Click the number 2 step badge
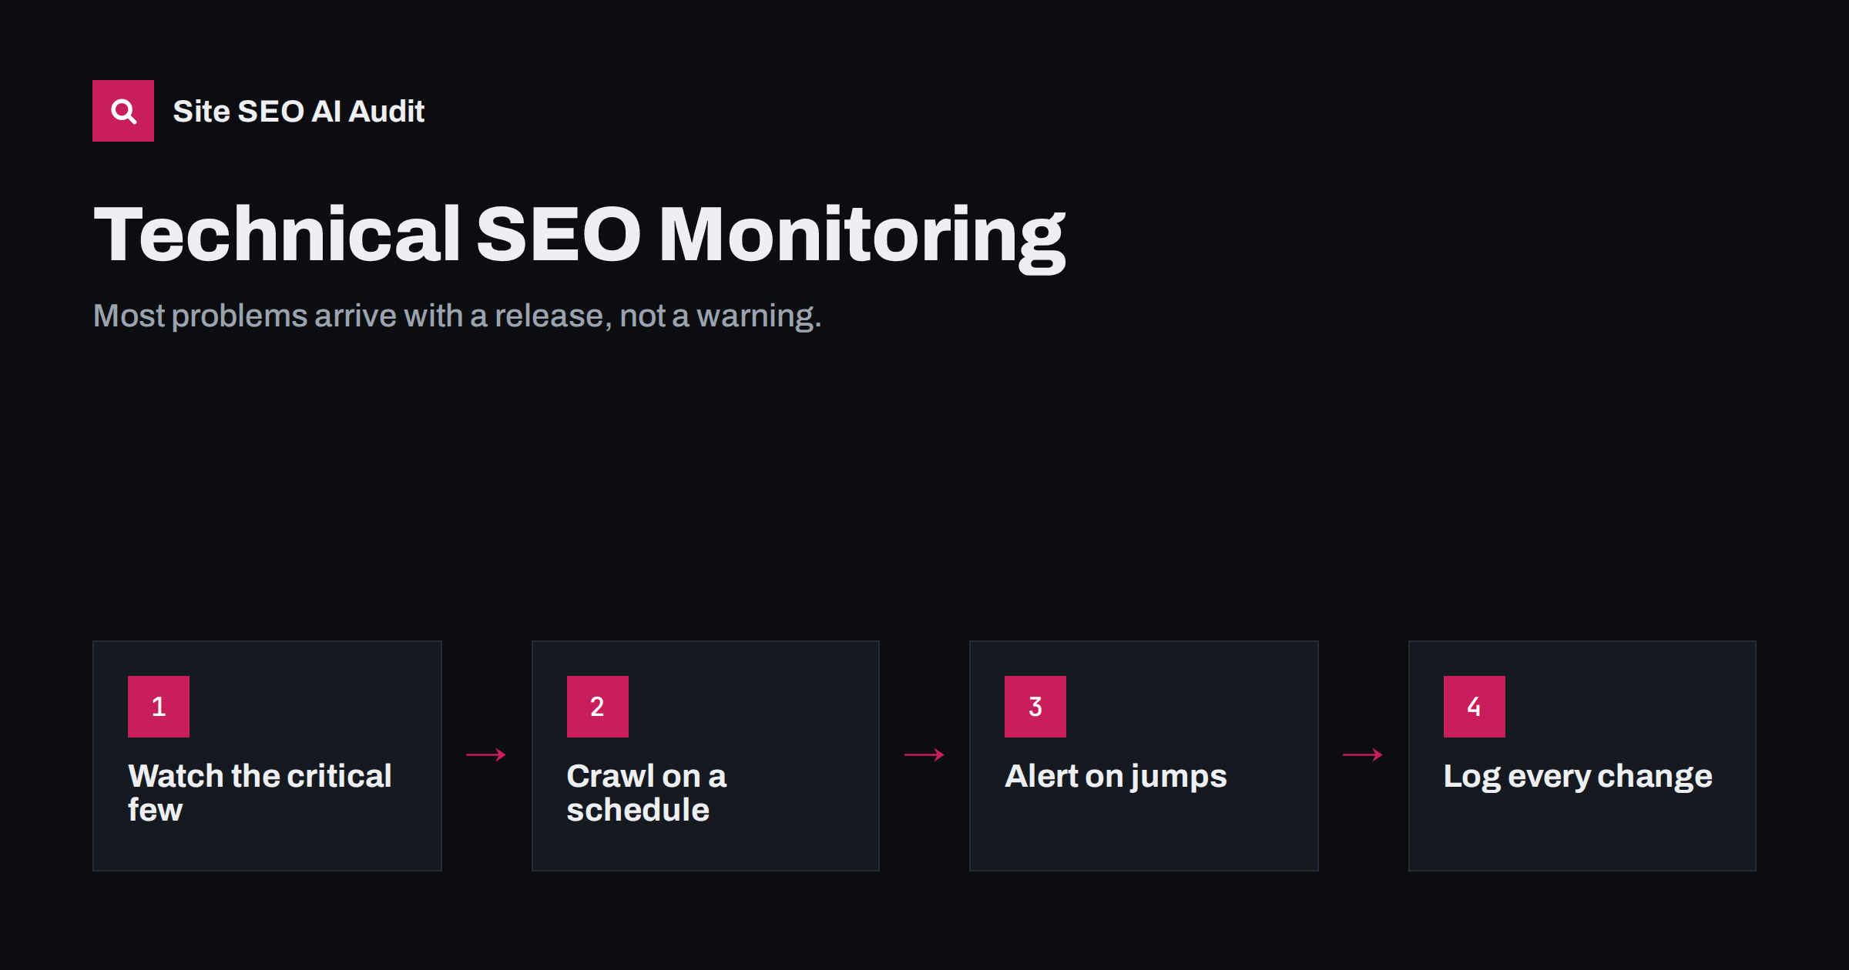 [x=598, y=707]
